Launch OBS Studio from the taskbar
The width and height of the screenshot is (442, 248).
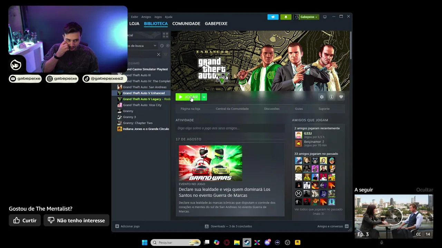tap(287, 242)
